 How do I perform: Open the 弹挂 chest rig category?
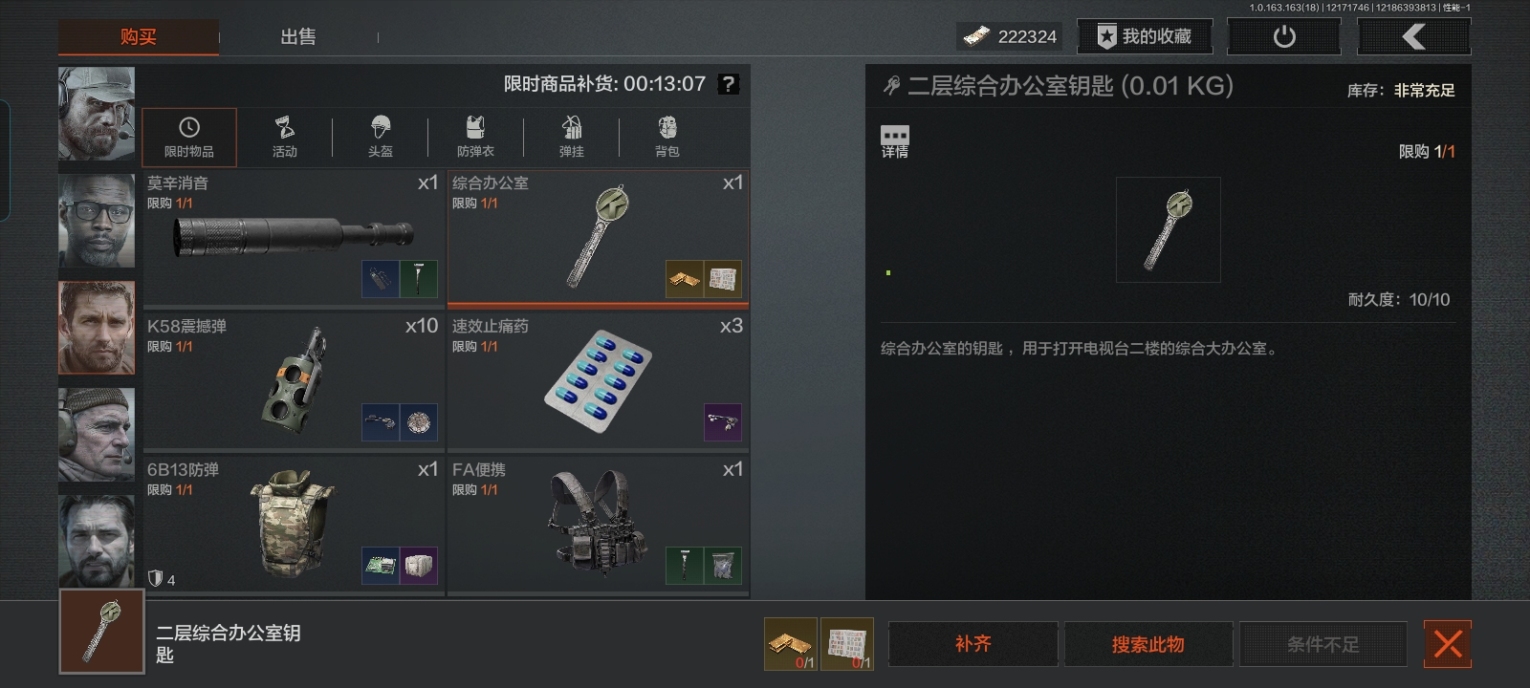pyautogui.click(x=571, y=138)
